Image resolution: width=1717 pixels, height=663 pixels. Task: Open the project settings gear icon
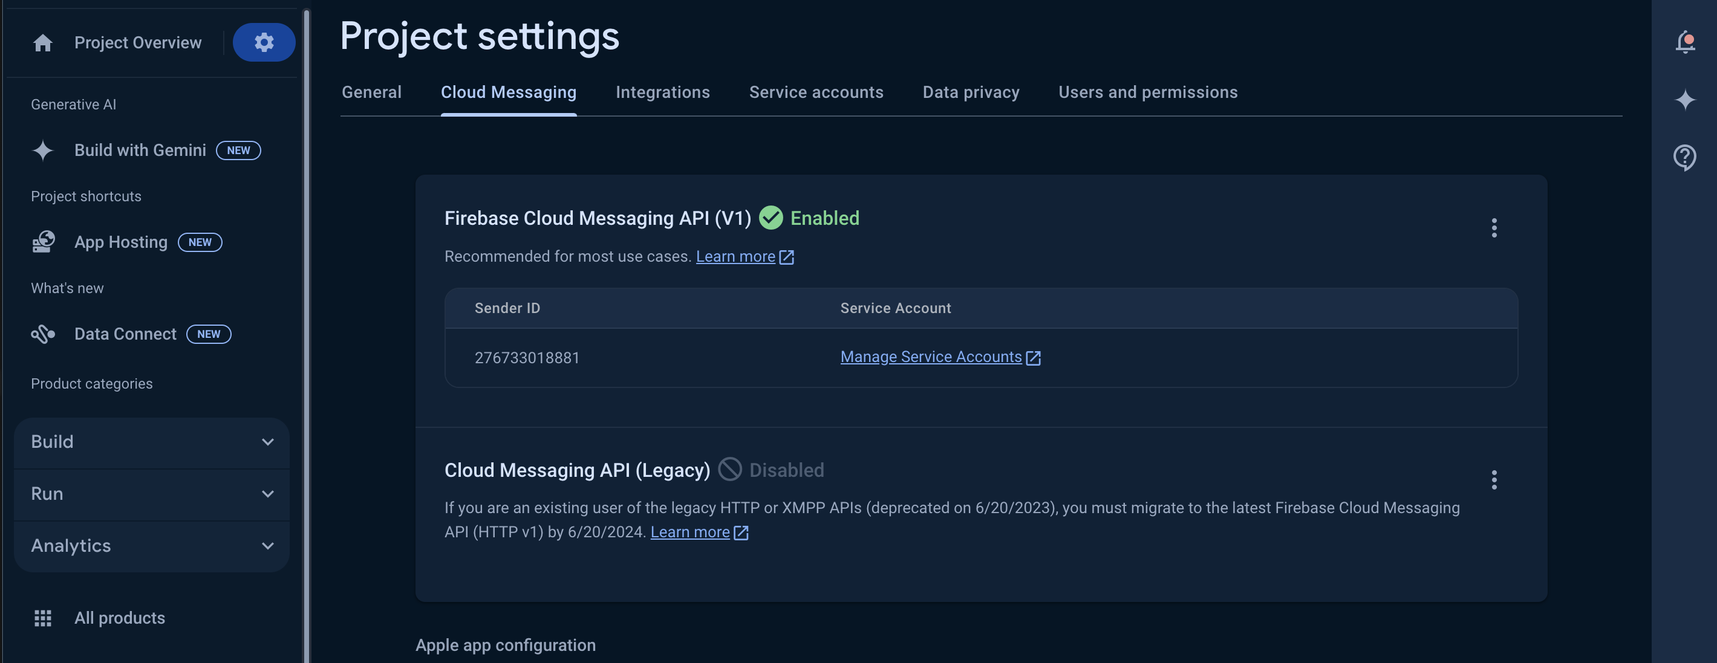[264, 42]
